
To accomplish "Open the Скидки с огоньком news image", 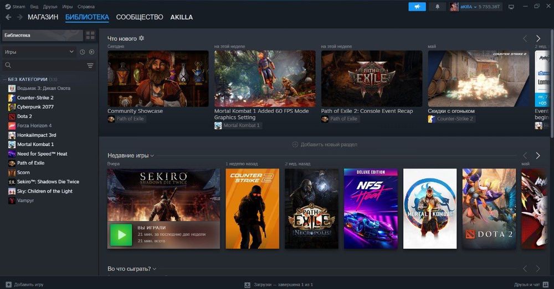I will coord(479,78).
